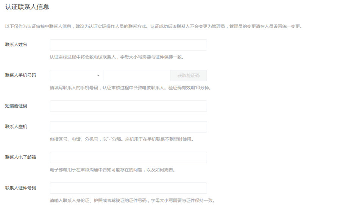Click the phone number input next to 获取验证码
The width and height of the screenshot is (354, 207).
point(137,75)
